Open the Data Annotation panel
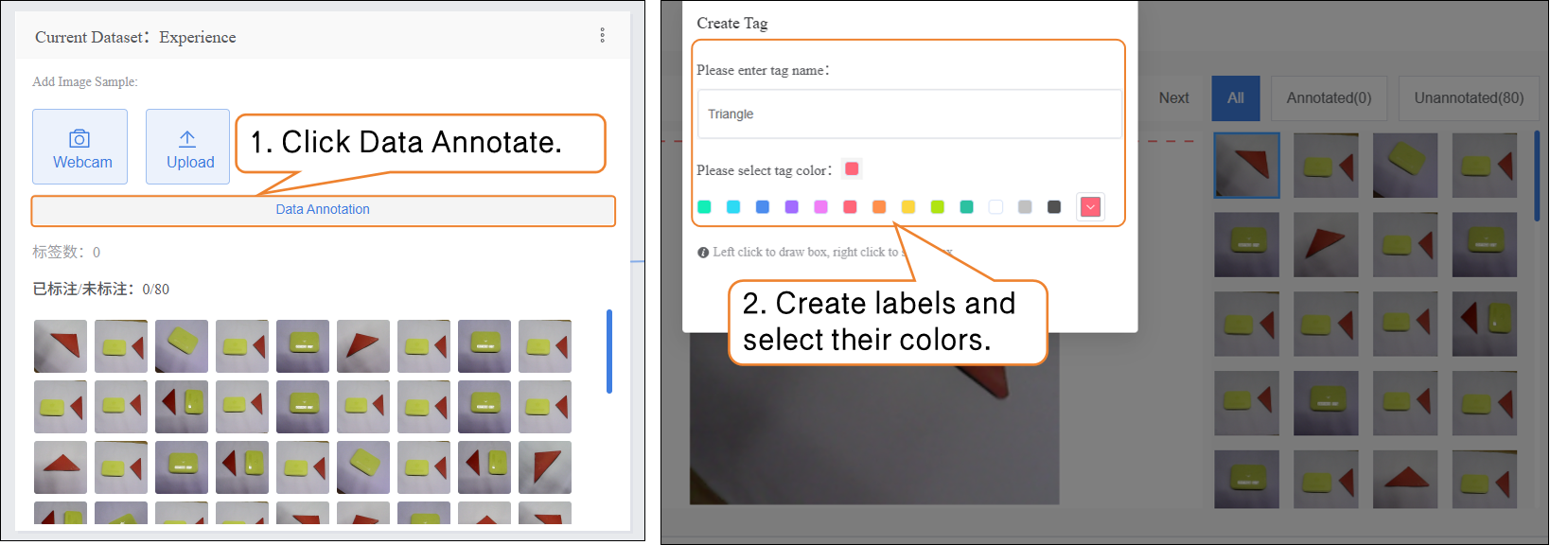The image size is (1550, 545). pos(323,210)
